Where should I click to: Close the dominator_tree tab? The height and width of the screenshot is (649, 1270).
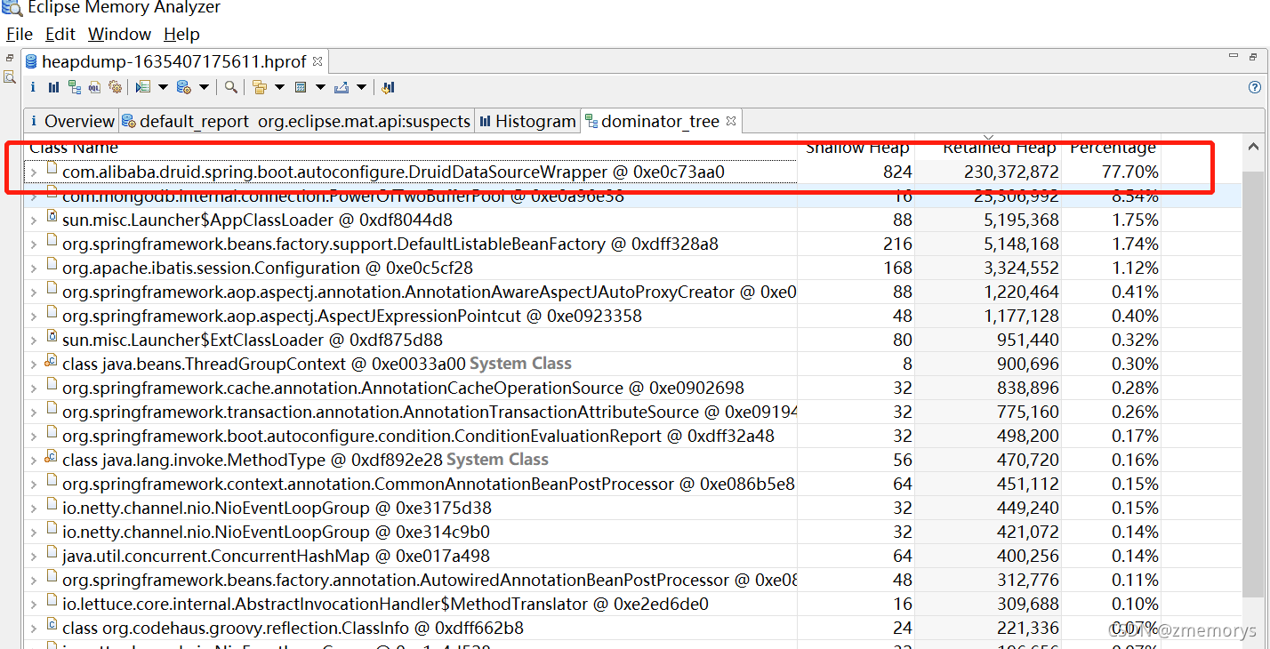[730, 121]
